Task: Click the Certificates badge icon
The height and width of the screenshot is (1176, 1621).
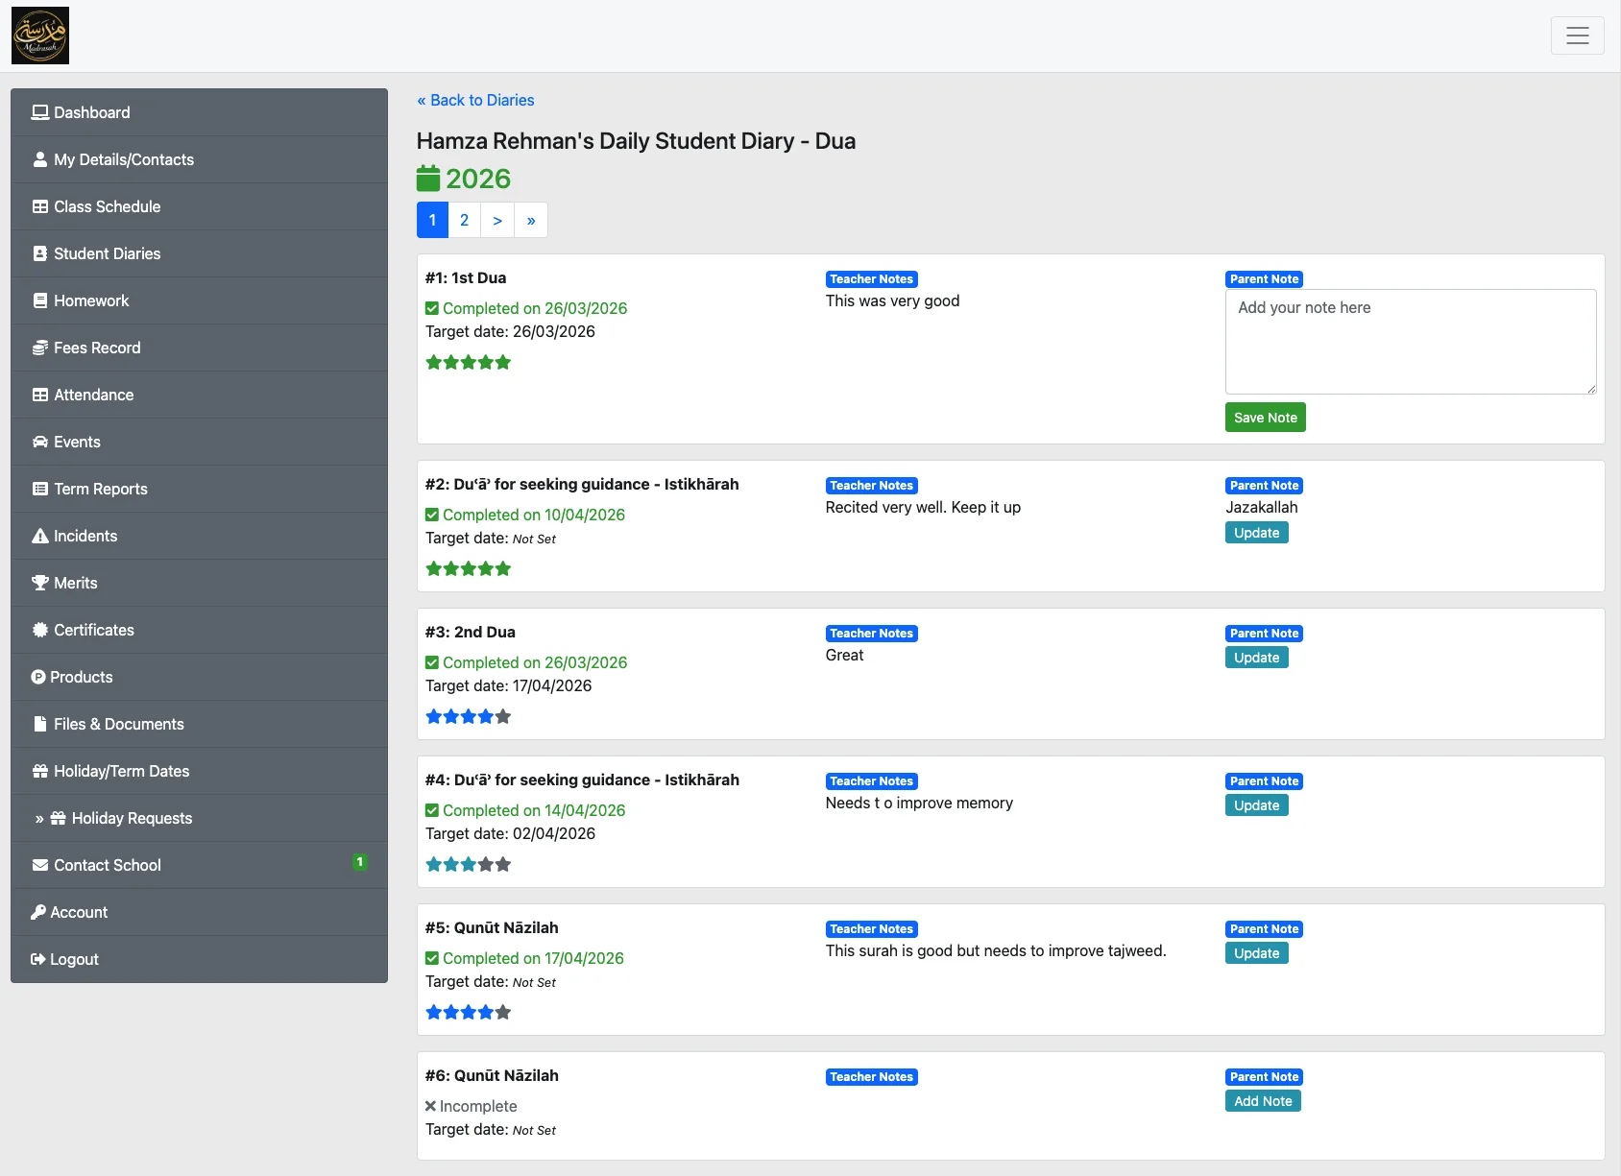Action: (x=40, y=630)
